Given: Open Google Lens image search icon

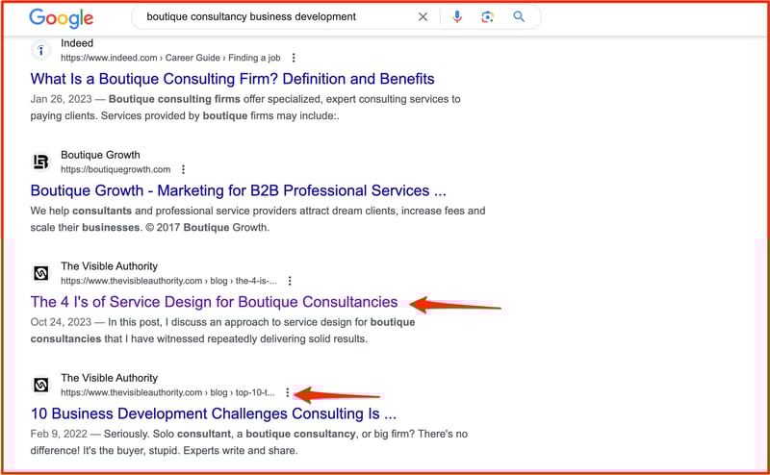Looking at the screenshot, I should click(487, 17).
